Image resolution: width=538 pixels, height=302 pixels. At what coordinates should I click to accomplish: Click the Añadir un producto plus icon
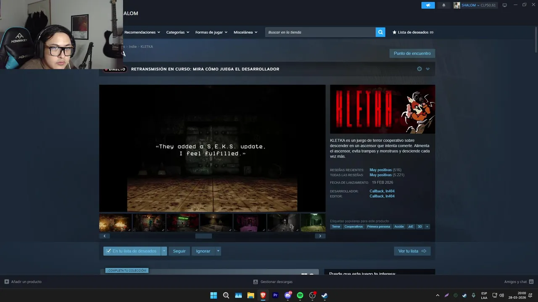click(6, 281)
